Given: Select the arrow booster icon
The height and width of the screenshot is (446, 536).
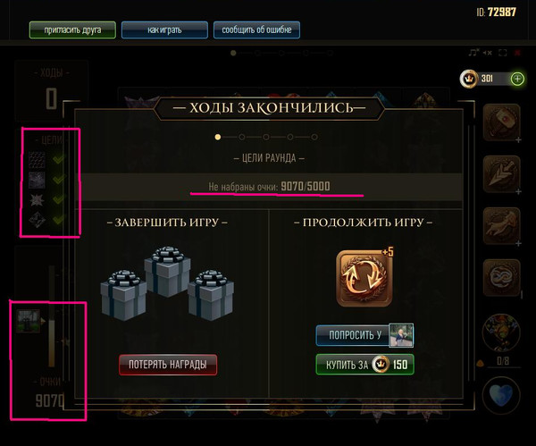Looking at the screenshot, I should [501, 174].
